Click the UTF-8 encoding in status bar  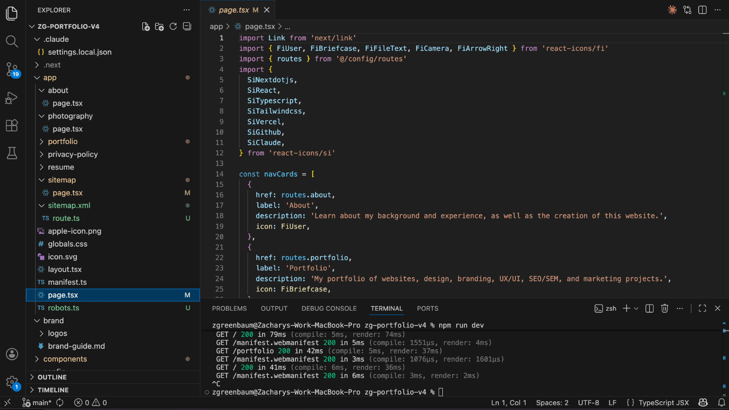(589, 403)
